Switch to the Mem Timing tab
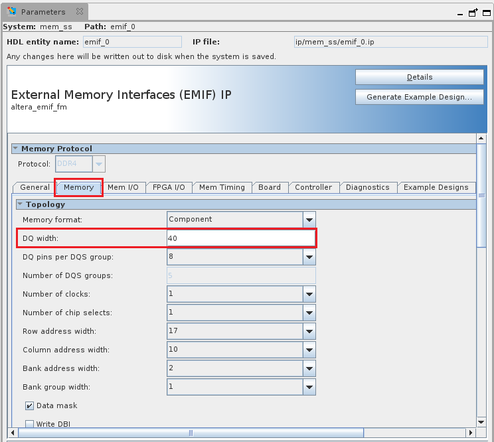The height and width of the screenshot is (442, 494). tap(222, 187)
